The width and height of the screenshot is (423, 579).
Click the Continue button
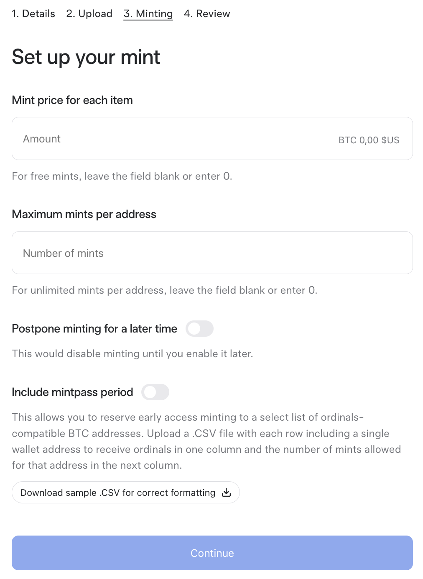click(x=212, y=553)
